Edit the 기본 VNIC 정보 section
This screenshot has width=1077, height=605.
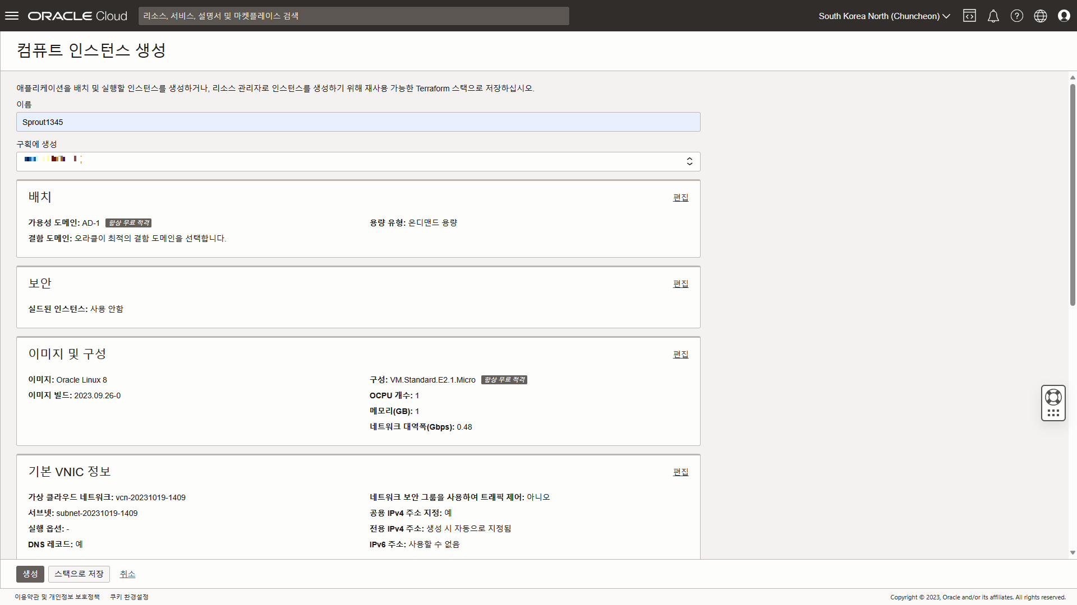point(680,472)
